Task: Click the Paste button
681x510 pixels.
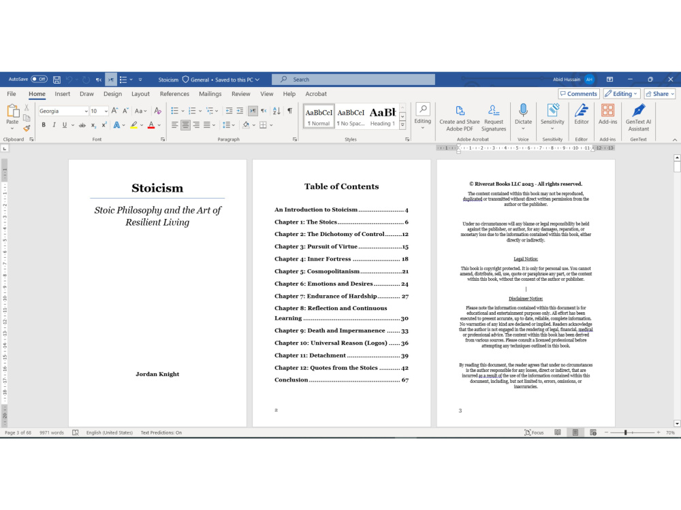Action: (x=12, y=117)
